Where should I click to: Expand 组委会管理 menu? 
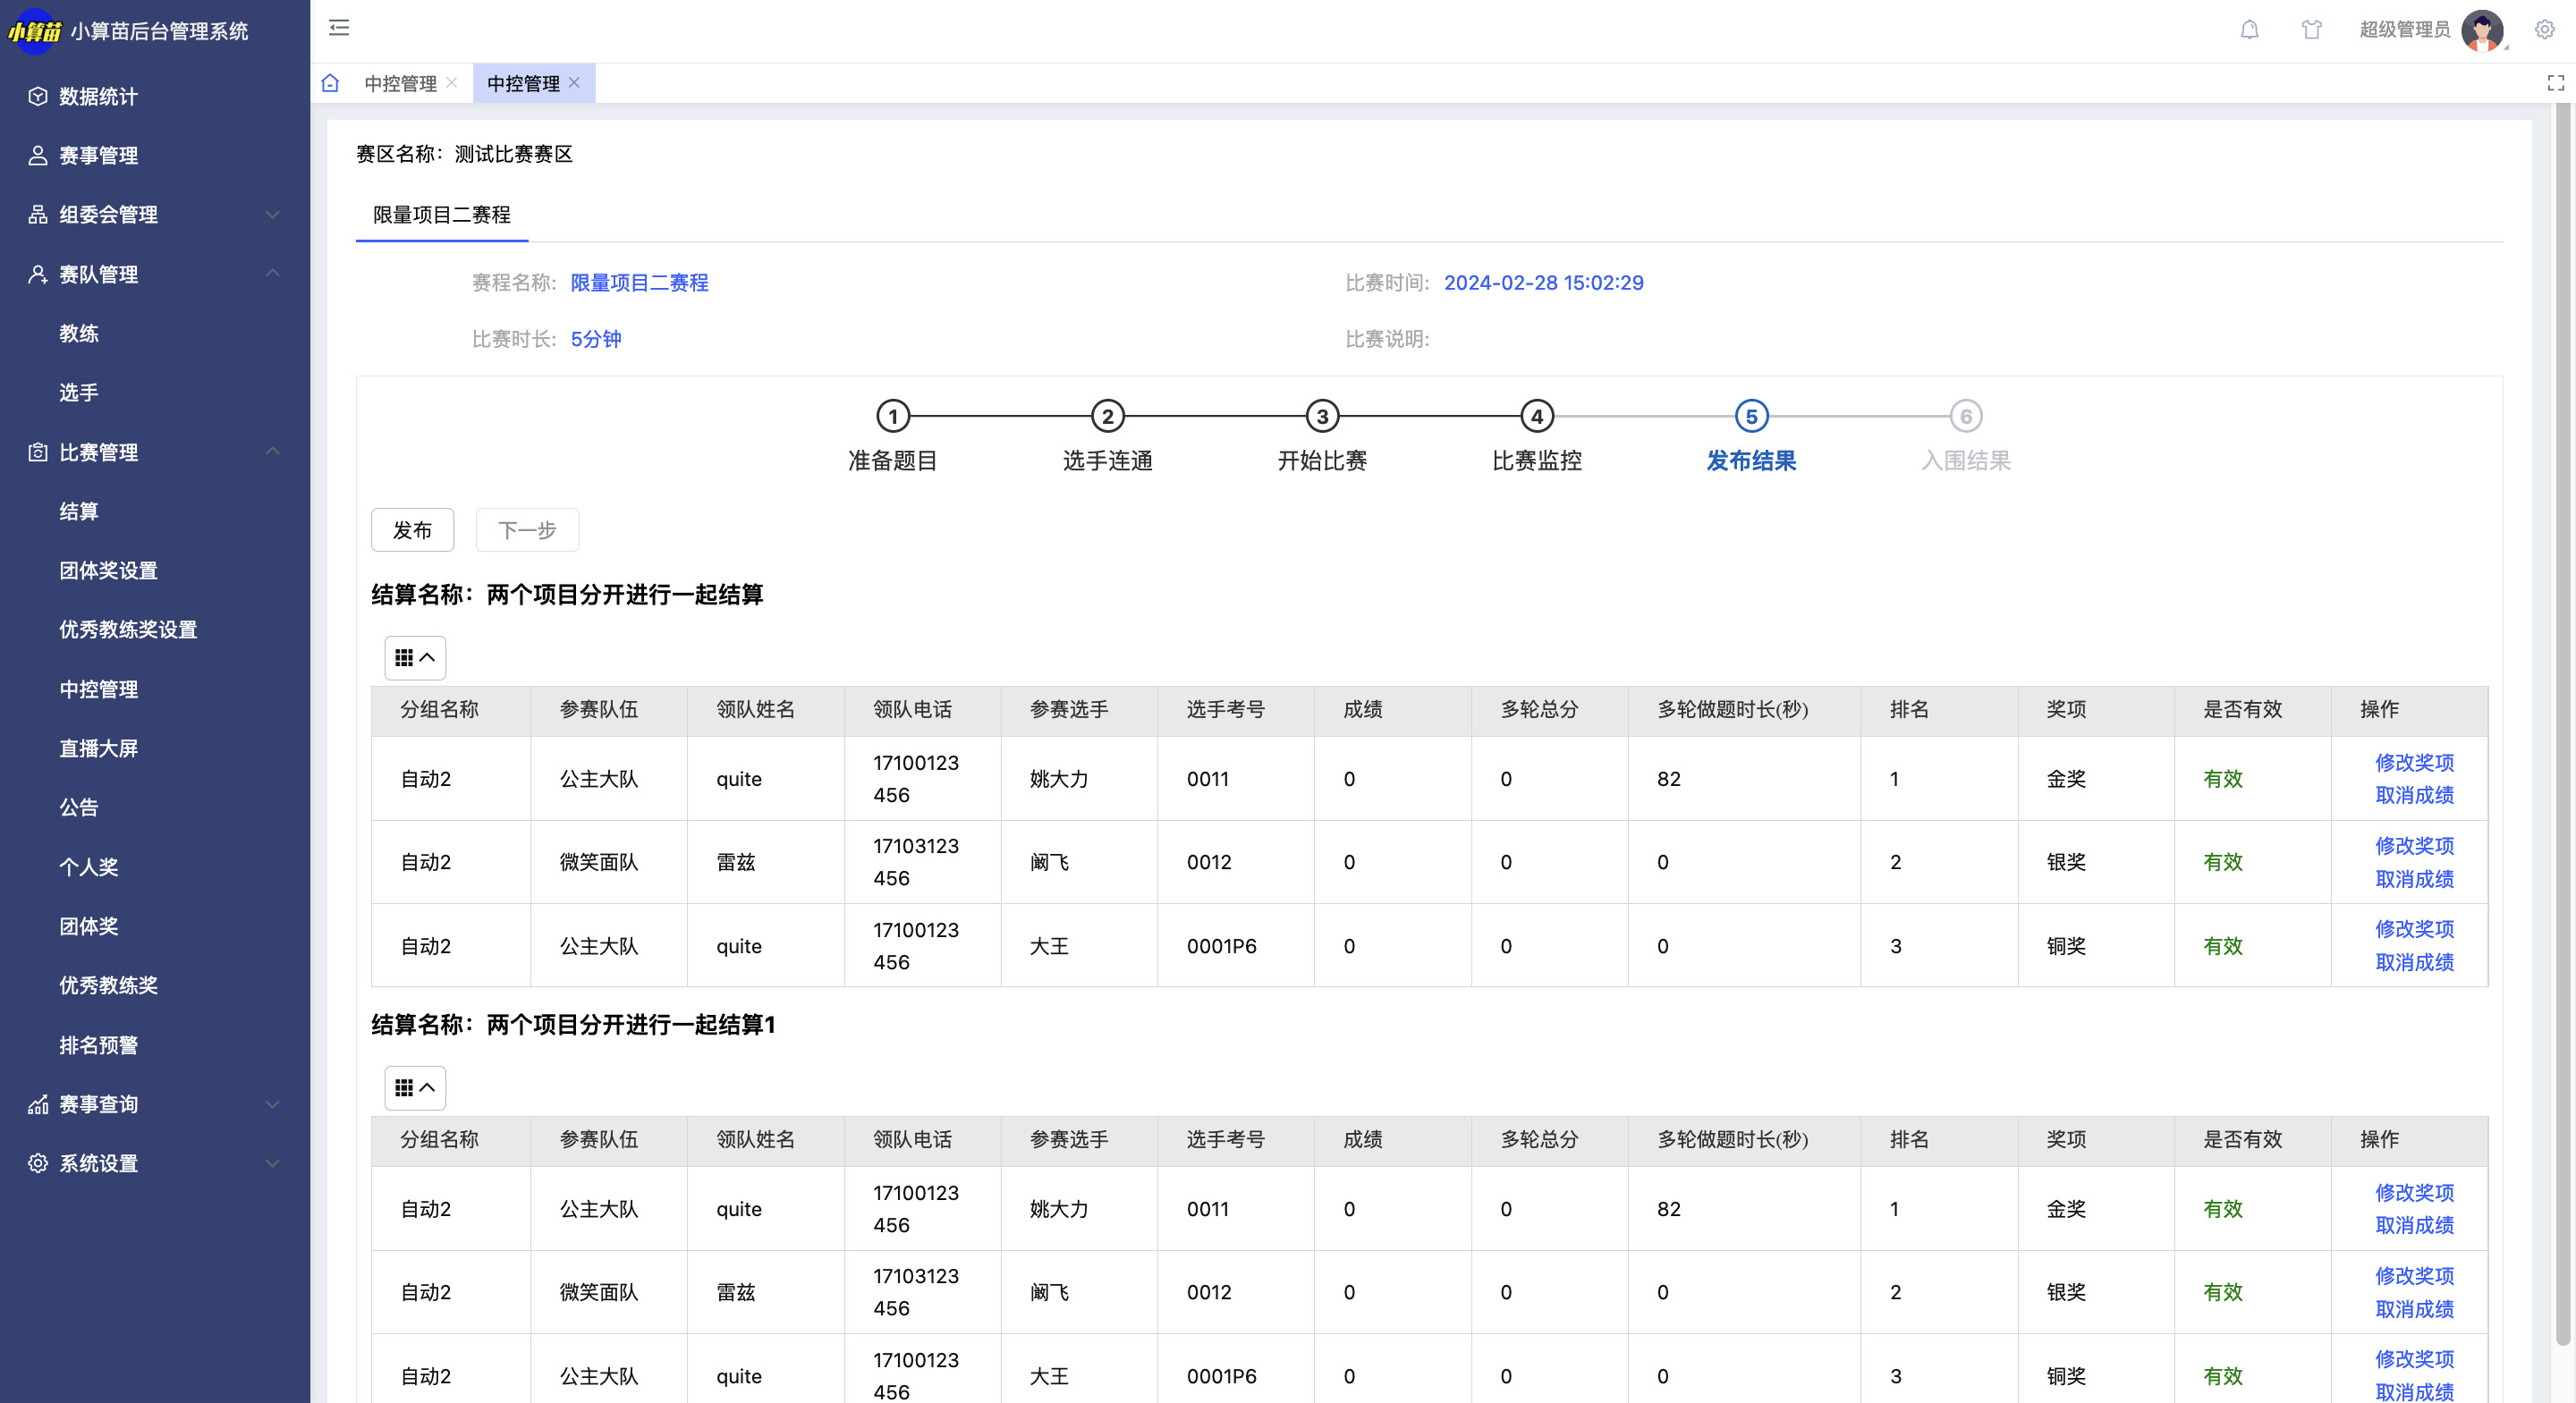[155, 215]
